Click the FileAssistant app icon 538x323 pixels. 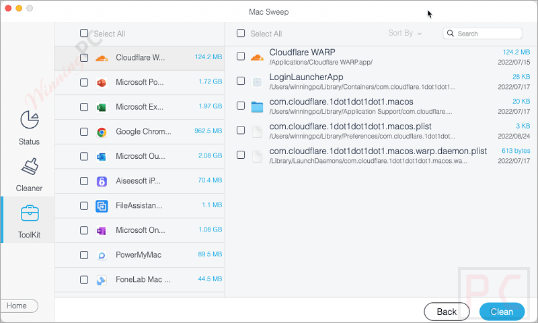(102, 206)
